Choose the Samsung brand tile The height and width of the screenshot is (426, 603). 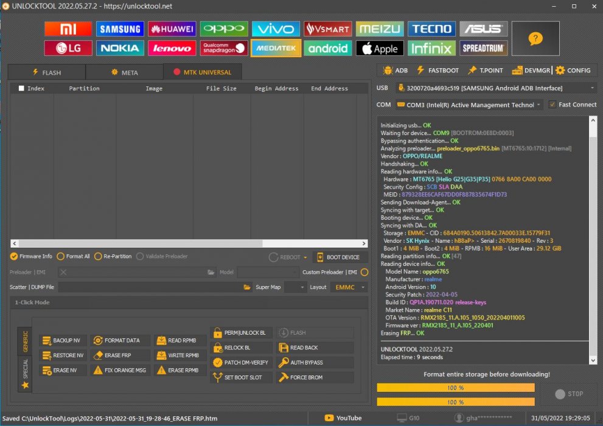coord(120,29)
